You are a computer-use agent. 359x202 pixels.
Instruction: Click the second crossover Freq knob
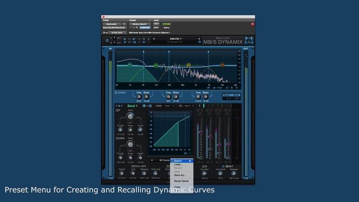[x=168, y=97]
